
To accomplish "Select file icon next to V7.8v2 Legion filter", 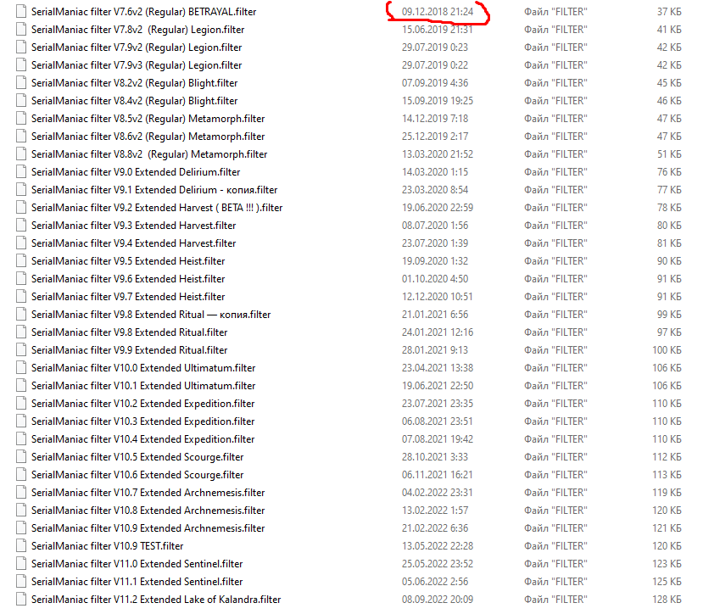I will tap(22, 30).
